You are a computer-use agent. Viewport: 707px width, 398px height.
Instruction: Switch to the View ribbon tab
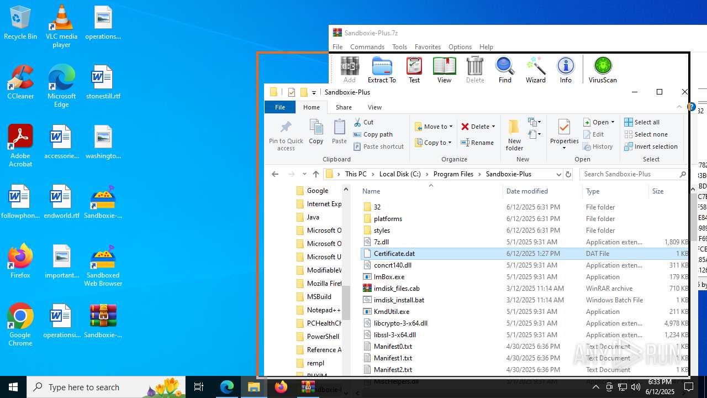(374, 107)
